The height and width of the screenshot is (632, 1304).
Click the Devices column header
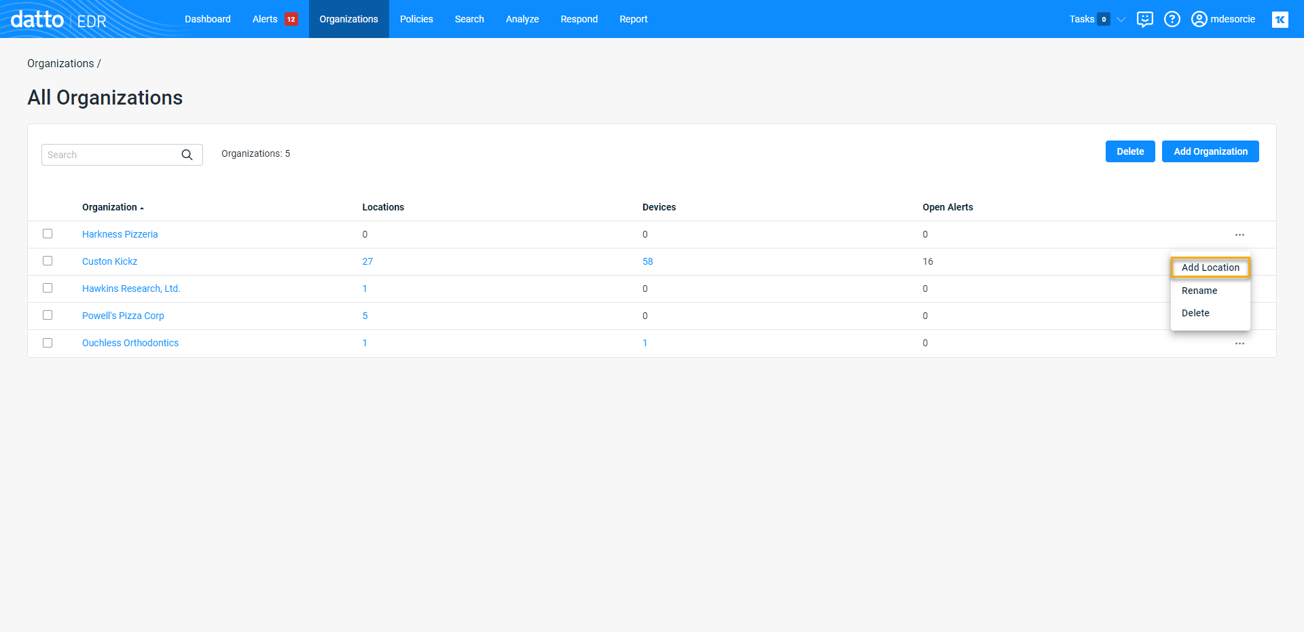(x=659, y=207)
